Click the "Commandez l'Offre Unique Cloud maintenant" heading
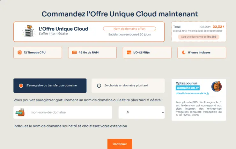This screenshot has height=149, width=236. [x=120, y=14]
